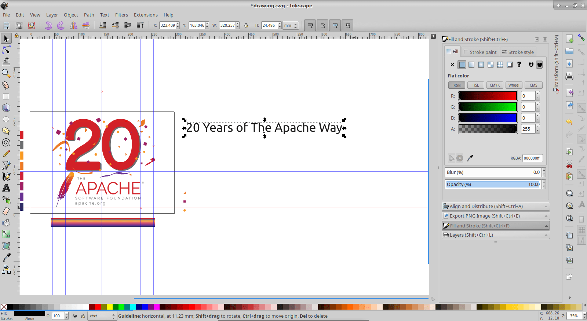The image size is (587, 321).
Task: Click the Red channel color slider
Action: [x=487, y=96]
